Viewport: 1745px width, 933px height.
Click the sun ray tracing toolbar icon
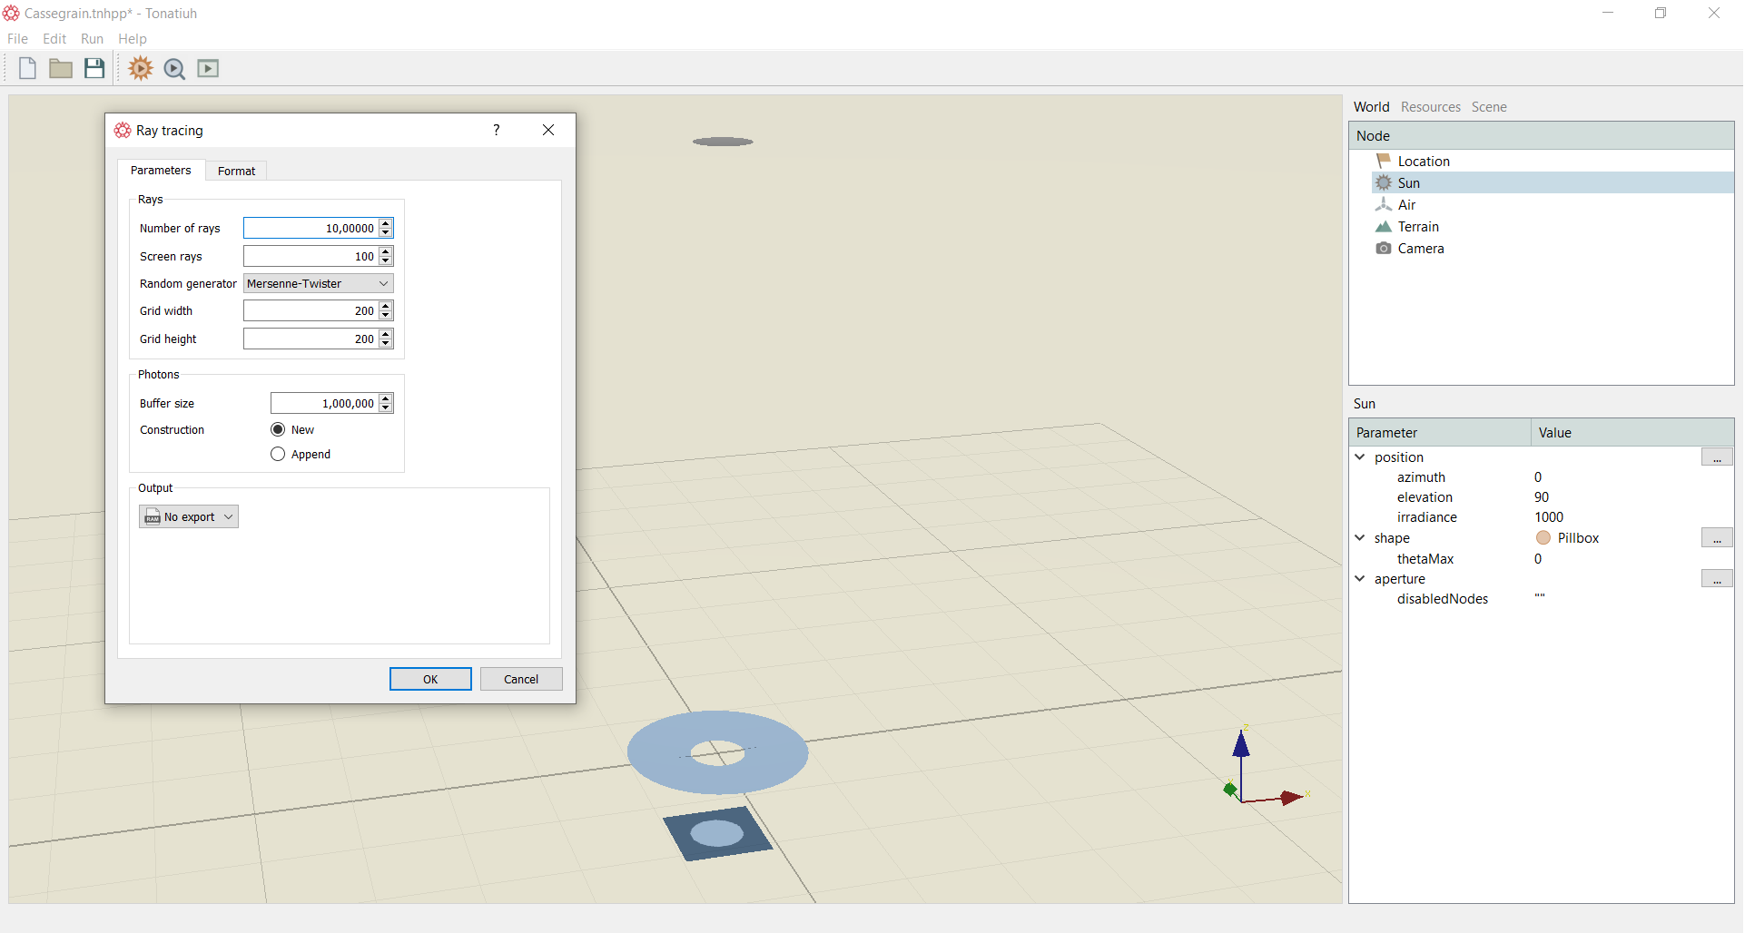141,68
